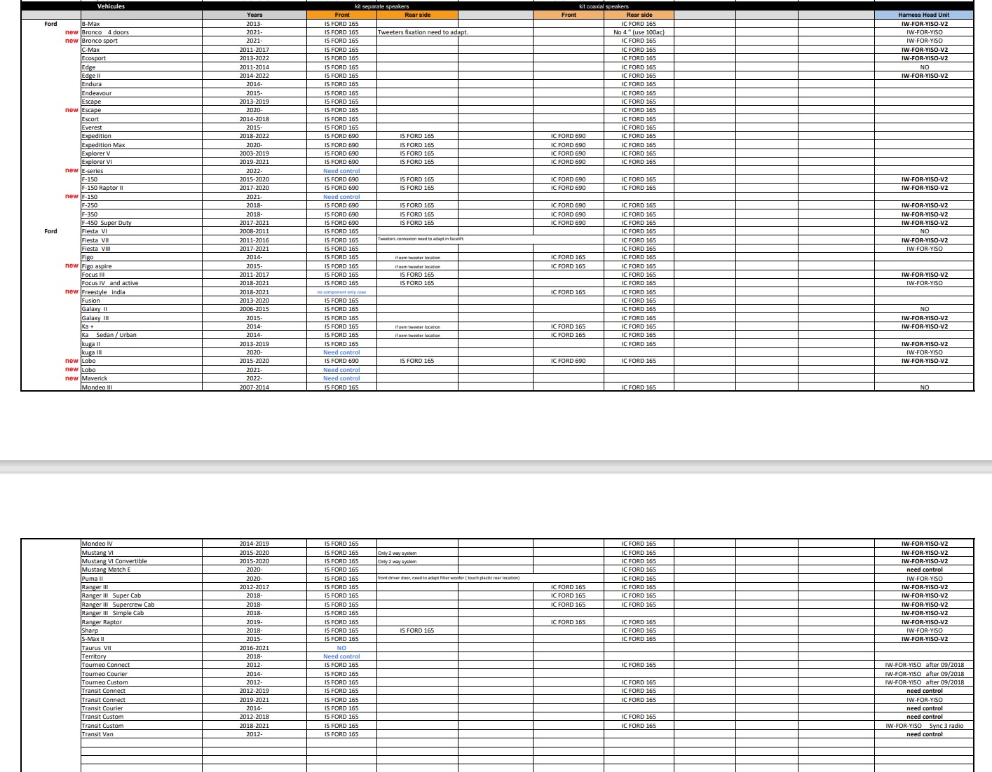Select the 'Figo aspire' cell

click(x=142, y=266)
